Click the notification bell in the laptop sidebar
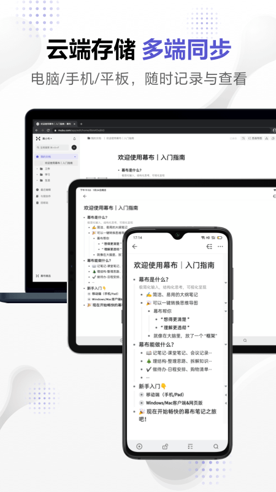The height and width of the screenshot is (492, 276). tap(74, 139)
